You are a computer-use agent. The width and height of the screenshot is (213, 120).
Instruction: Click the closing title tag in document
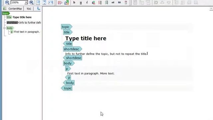tap(68, 44)
